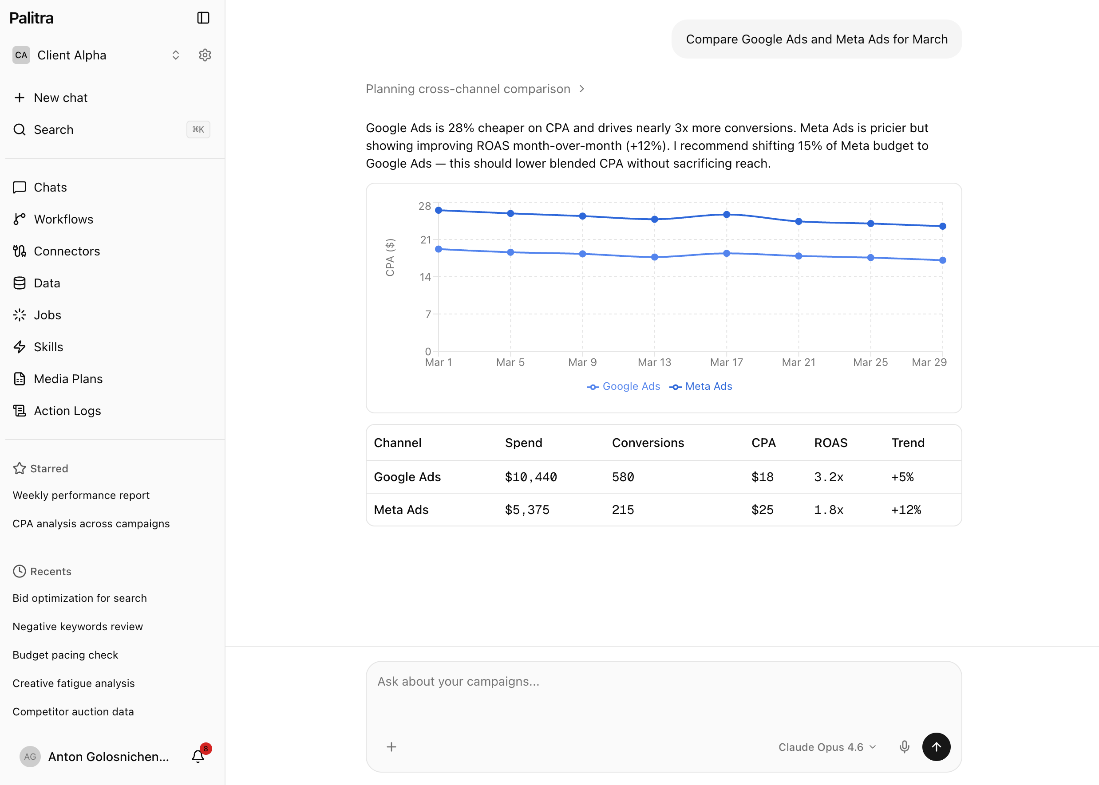
Task: Click the Data database icon
Action: (x=20, y=283)
